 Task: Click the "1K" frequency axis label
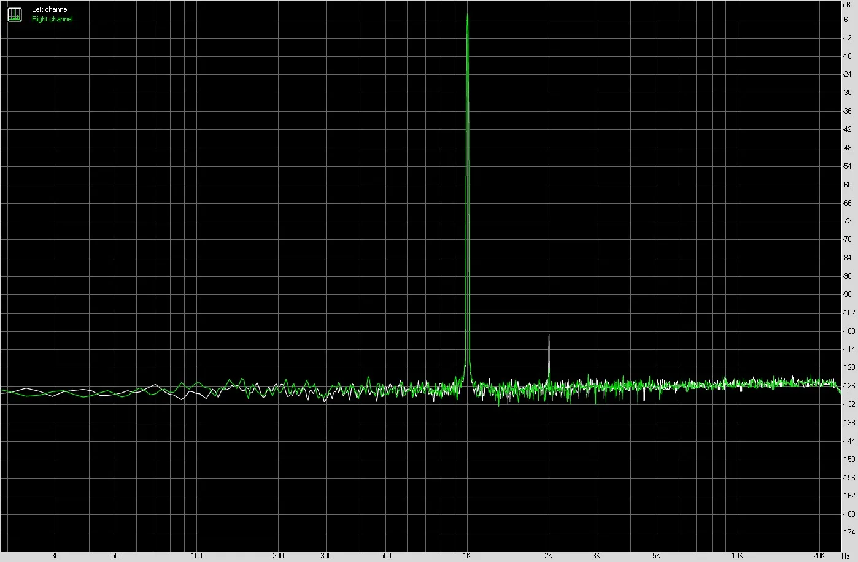tap(467, 556)
